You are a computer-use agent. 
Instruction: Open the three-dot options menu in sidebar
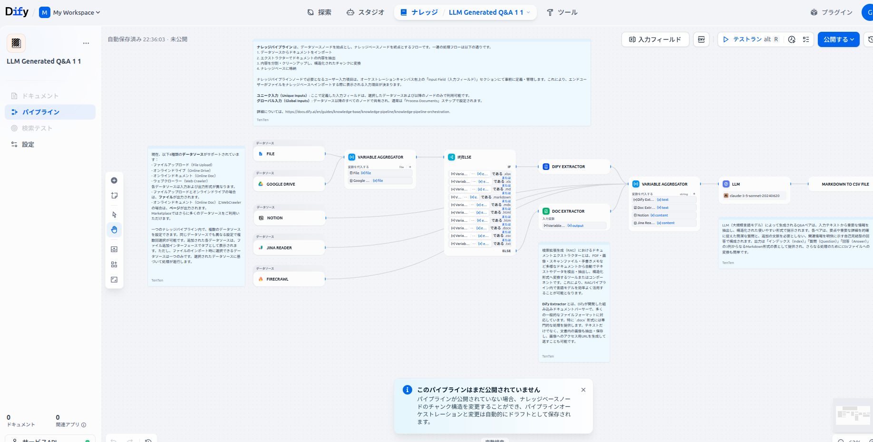click(86, 43)
